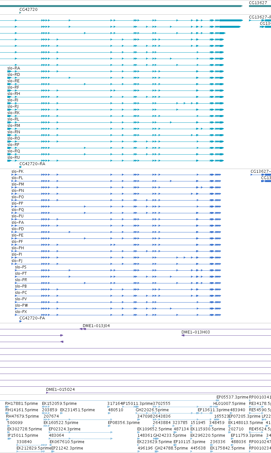Select the slo-PE protein label

tap(17, 235)
